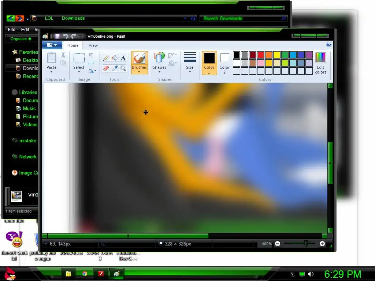
Task: Open Customize Quick Access Toolbar dropdown
Action: (x=80, y=36)
